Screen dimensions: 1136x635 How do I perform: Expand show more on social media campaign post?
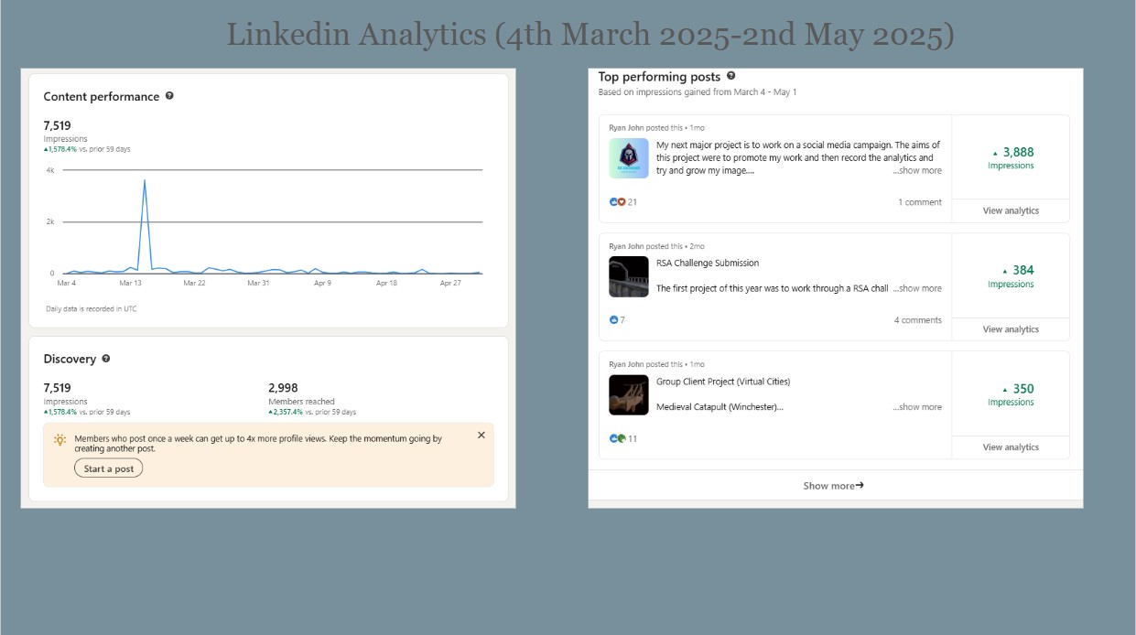click(917, 170)
